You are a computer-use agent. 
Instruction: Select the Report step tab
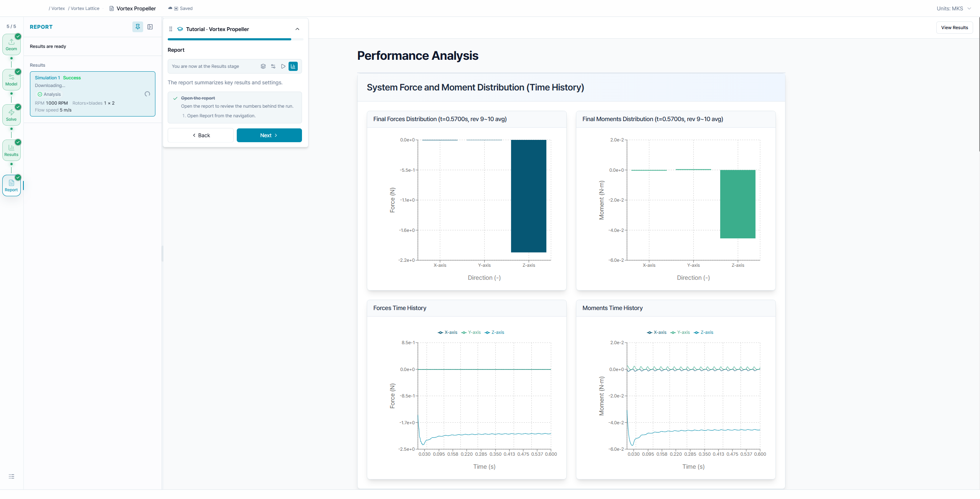tap(12, 185)
